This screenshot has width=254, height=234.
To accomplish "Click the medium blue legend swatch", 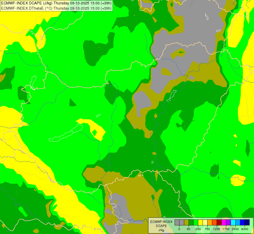I will click(x=243, y=223).
